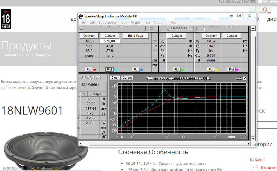Viewport: 277px width, 171px height.
Task: Plot the closed Custom curve (magenta)
Action: pos(231,70)
